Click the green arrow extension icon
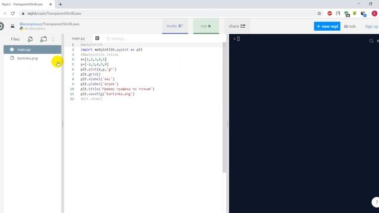Viewport: 379px width, 213px height. (x=355, y=13)
